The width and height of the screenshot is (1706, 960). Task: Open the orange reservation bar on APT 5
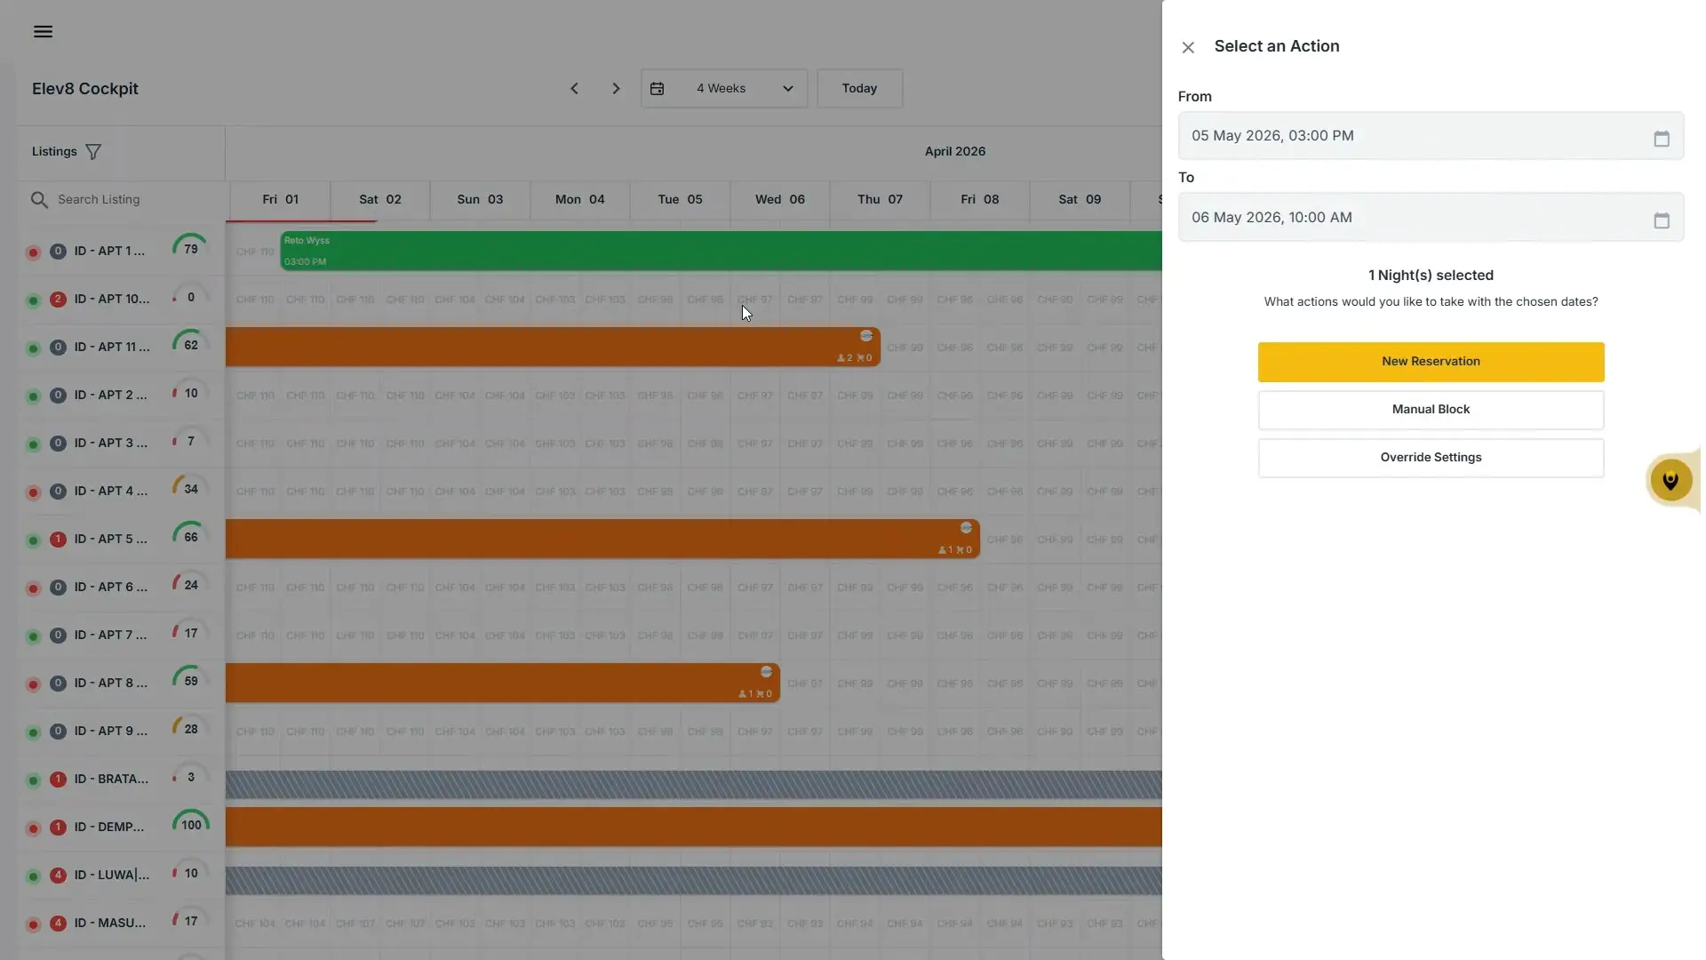[x=602, y=540]
